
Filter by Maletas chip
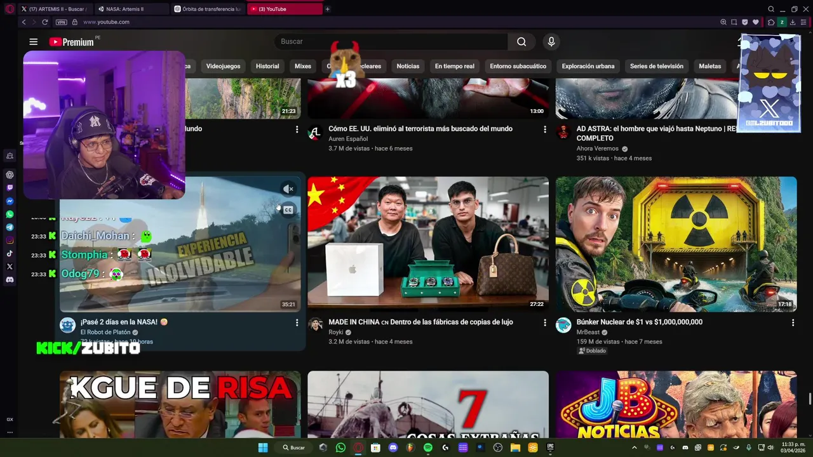(x=710, y=66)
